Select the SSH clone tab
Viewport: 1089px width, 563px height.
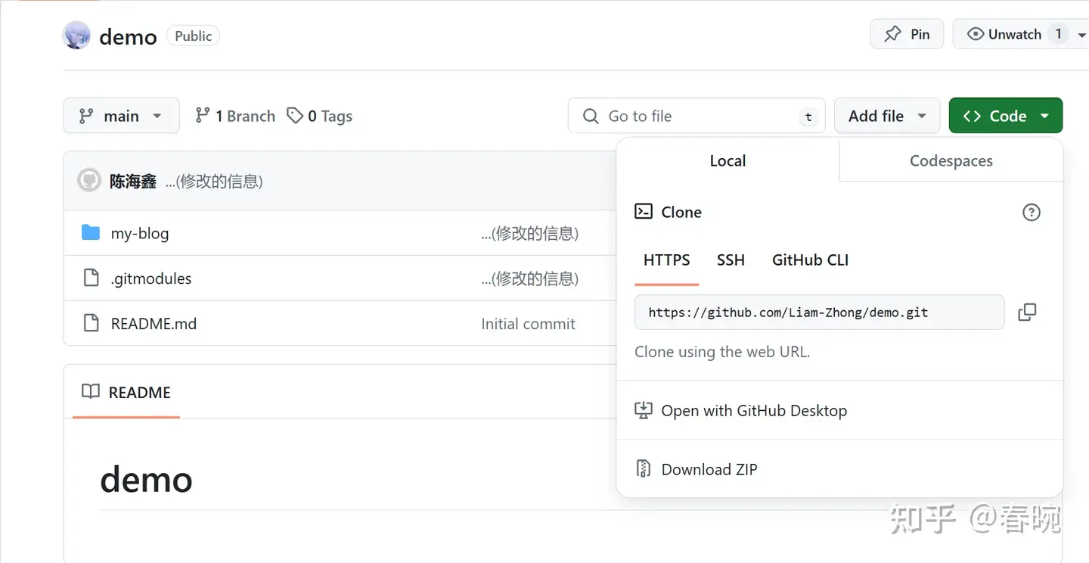(x=731, y=260)
